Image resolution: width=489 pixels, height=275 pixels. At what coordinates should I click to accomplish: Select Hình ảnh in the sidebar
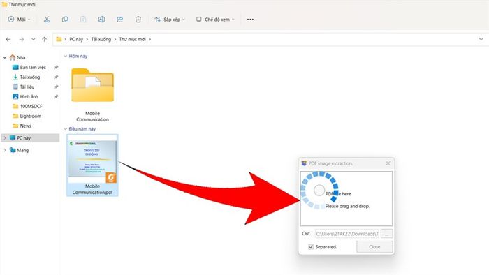[29, 96]
